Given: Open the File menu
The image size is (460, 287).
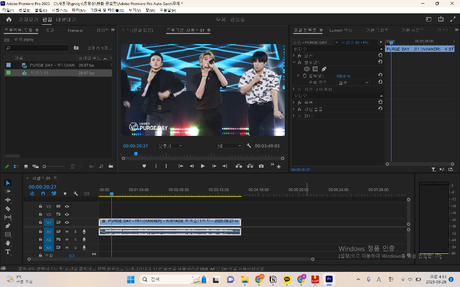Looking at the screenshot, I should [x=8, y=10].
